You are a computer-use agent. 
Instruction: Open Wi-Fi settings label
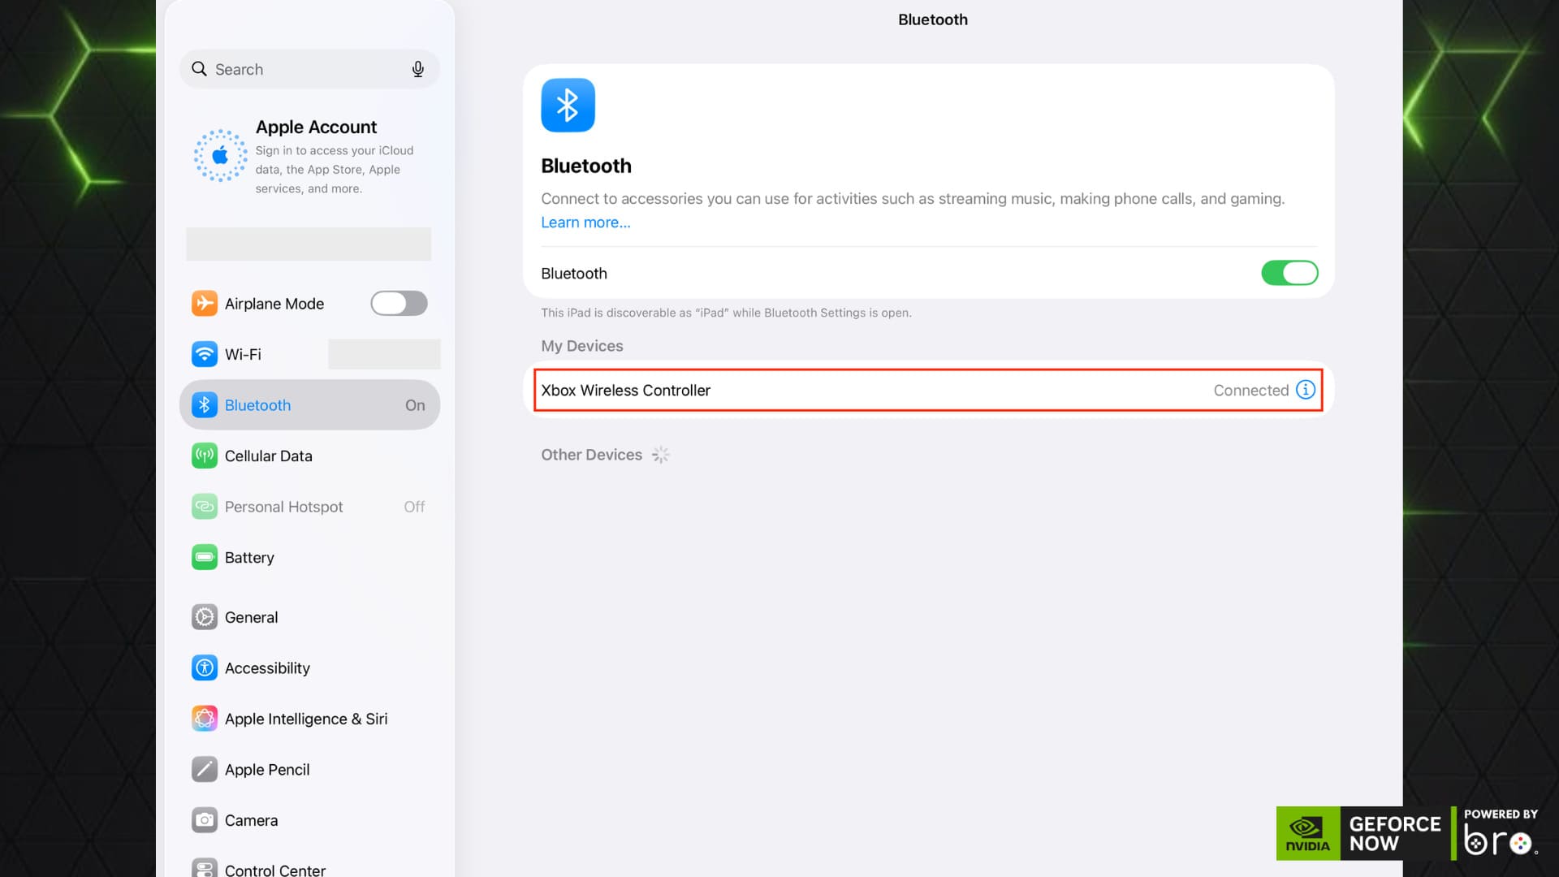(x=243, y=354)
